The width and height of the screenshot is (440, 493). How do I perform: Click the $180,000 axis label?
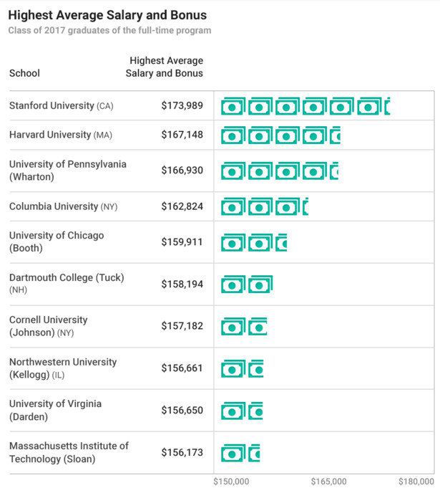[x=416, y=482]
